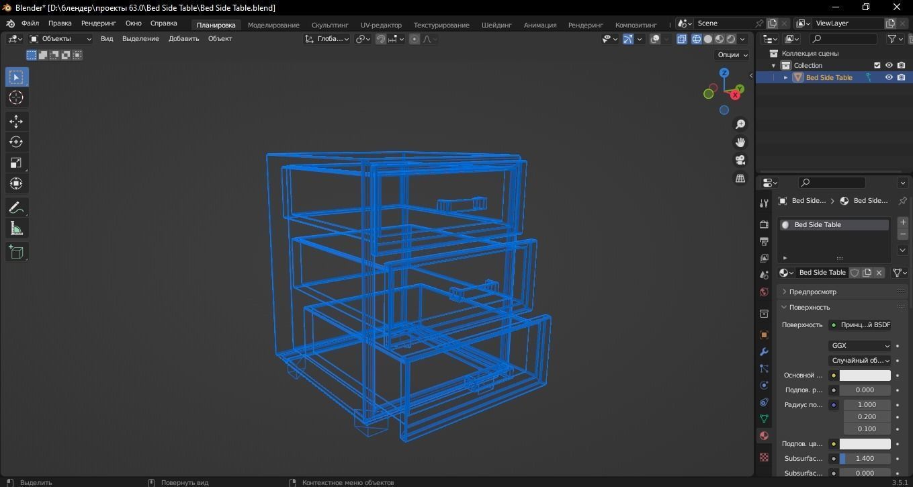Open the Object Data mesh tab
Screen dimensions: 913x487
(764, 418)
